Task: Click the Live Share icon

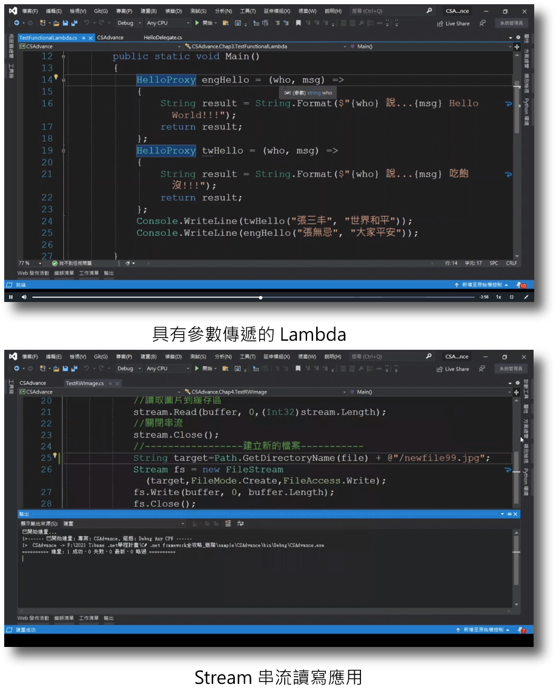Action: tap(451, 22)
